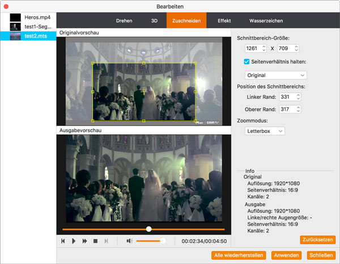Click the next frame step button
Viewport: 340px width, 264px height.
coord(106,241)
